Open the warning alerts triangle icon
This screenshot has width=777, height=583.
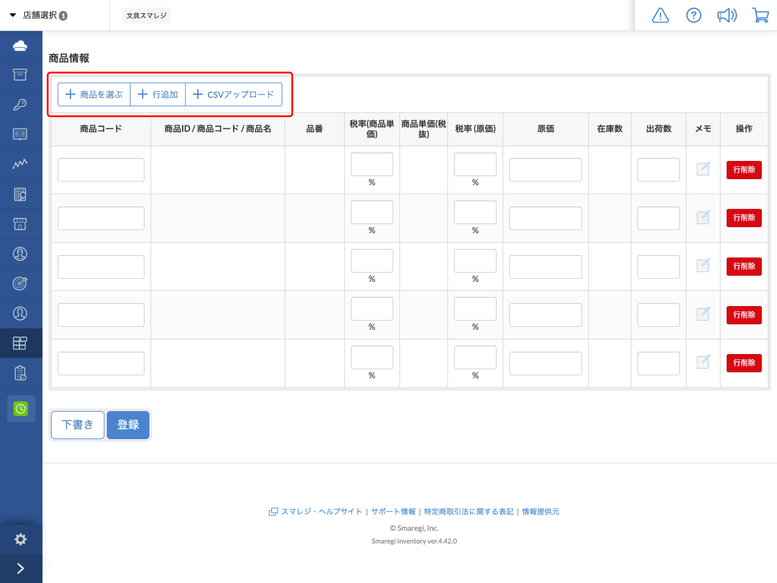click(x=660, y=15)
